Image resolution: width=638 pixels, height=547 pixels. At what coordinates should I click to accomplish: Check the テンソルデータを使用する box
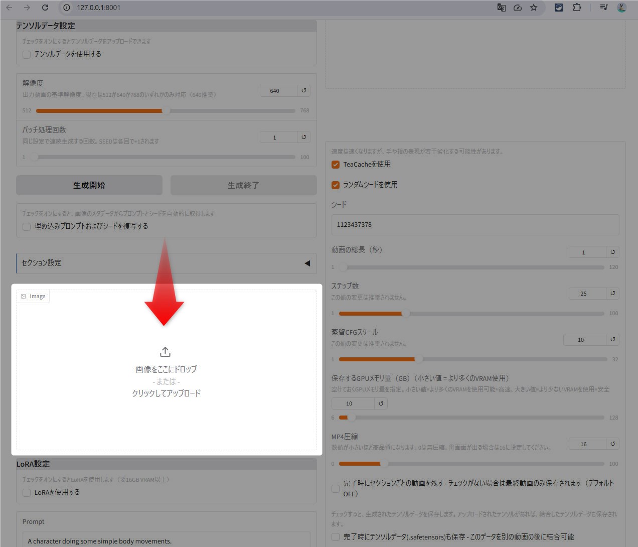pos(27,55)
